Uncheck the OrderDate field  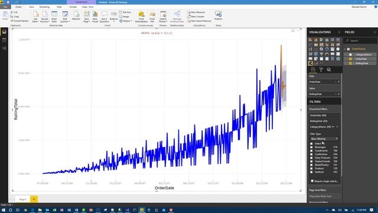(x=350, y=59)
